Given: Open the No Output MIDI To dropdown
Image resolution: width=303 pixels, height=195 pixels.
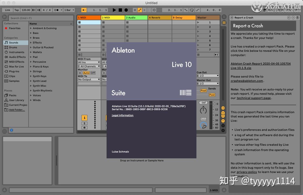Looking at the screenshot, I should coord(89,79).
